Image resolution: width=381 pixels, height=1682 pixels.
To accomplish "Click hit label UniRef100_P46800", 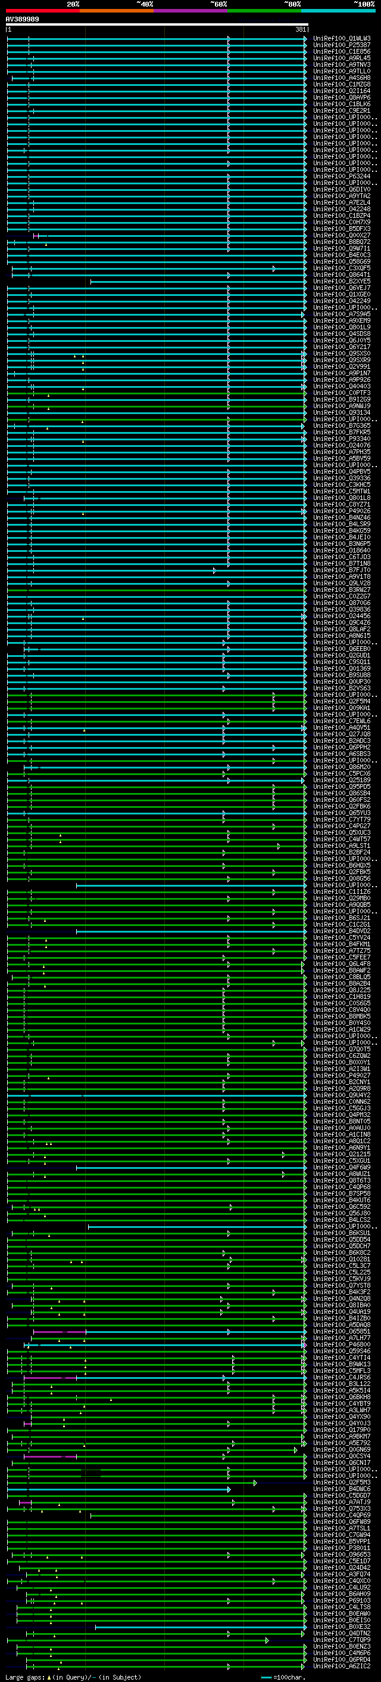I will [x=342, y=1344].
